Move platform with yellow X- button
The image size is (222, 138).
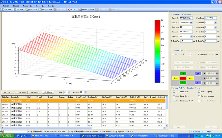(x=175, y=78)
